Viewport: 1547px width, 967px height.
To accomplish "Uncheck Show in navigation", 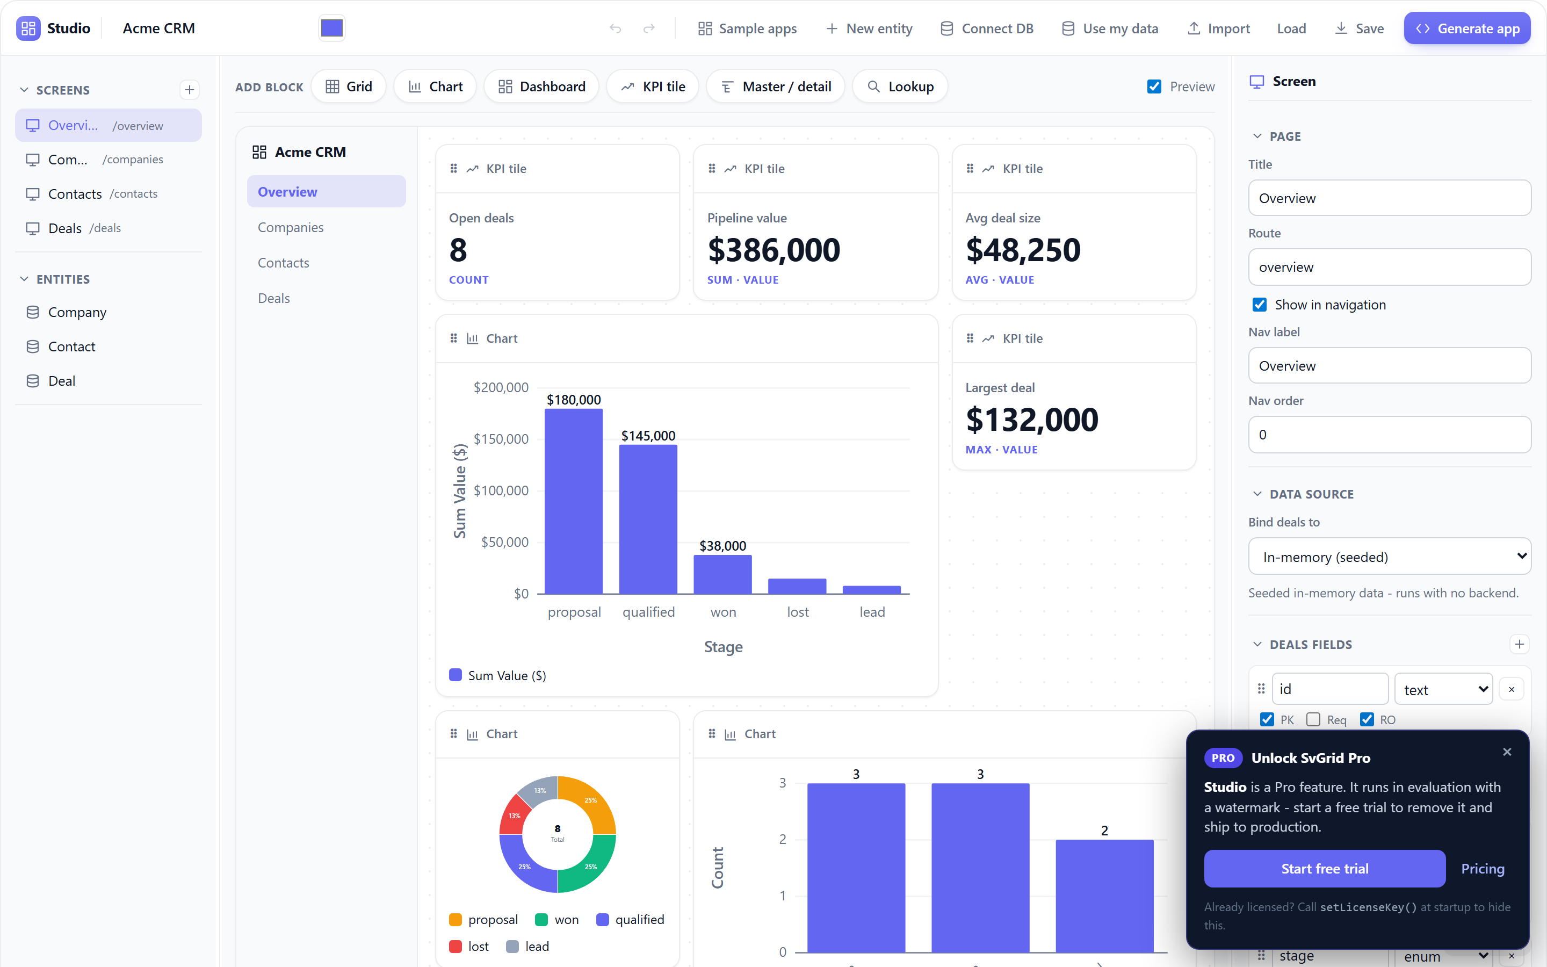I will click(1259, 305).
